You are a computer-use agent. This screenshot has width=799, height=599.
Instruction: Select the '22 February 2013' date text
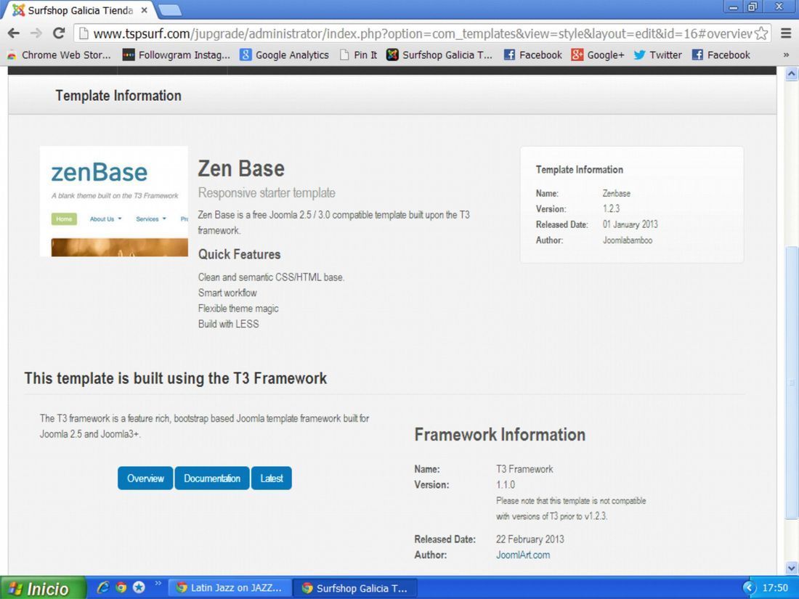(530, 539)
